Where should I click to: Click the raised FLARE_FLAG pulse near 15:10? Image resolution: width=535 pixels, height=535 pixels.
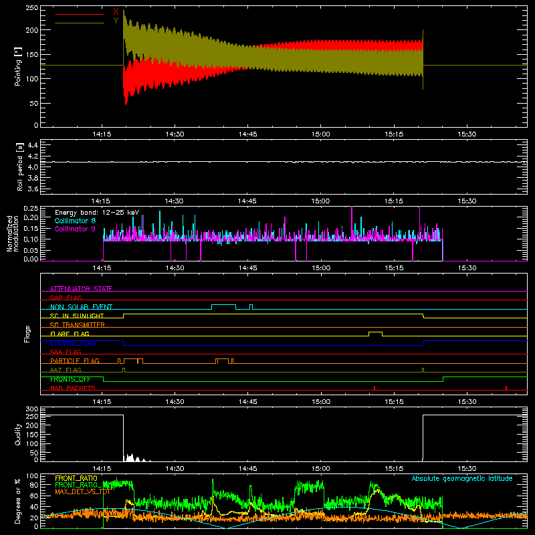tap(375, 334)
